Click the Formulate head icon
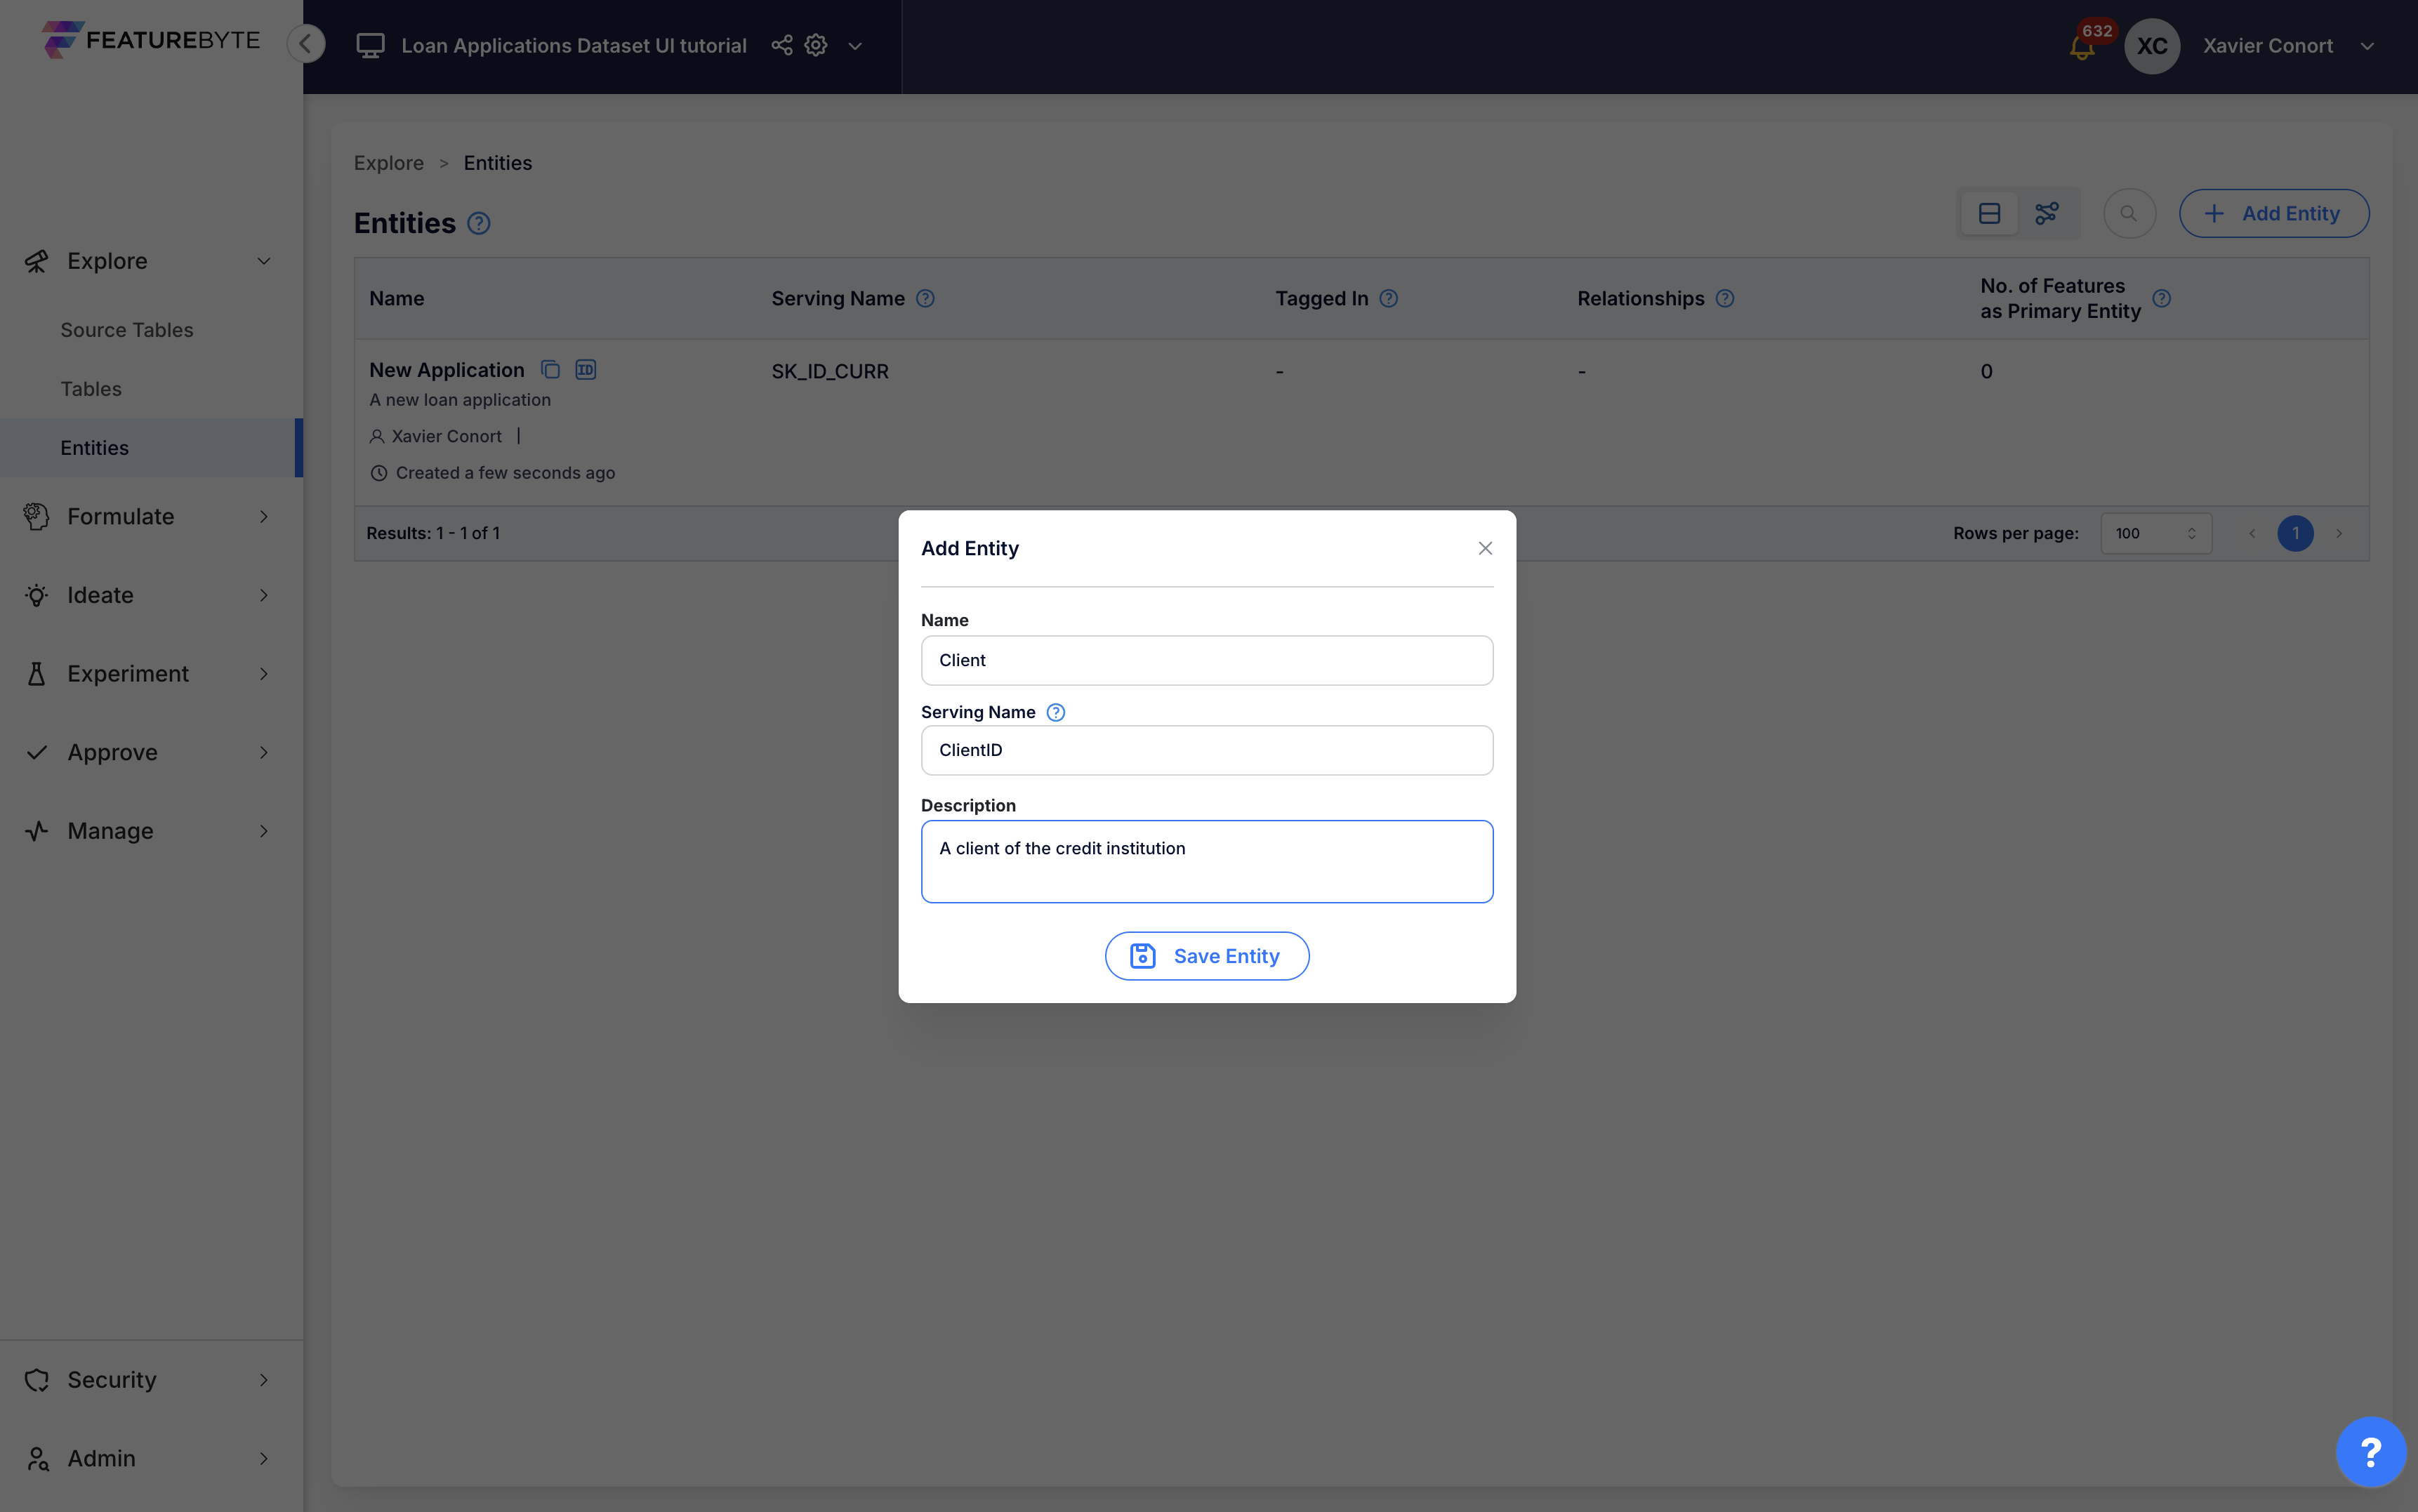Screen dimensions: 2418x1512 point(37,516)
